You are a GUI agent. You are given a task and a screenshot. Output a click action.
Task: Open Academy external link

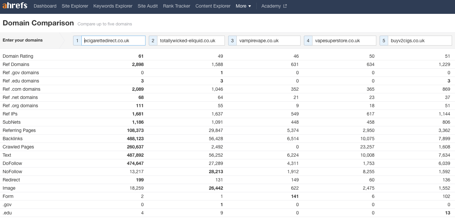click(x=274, y=6)
